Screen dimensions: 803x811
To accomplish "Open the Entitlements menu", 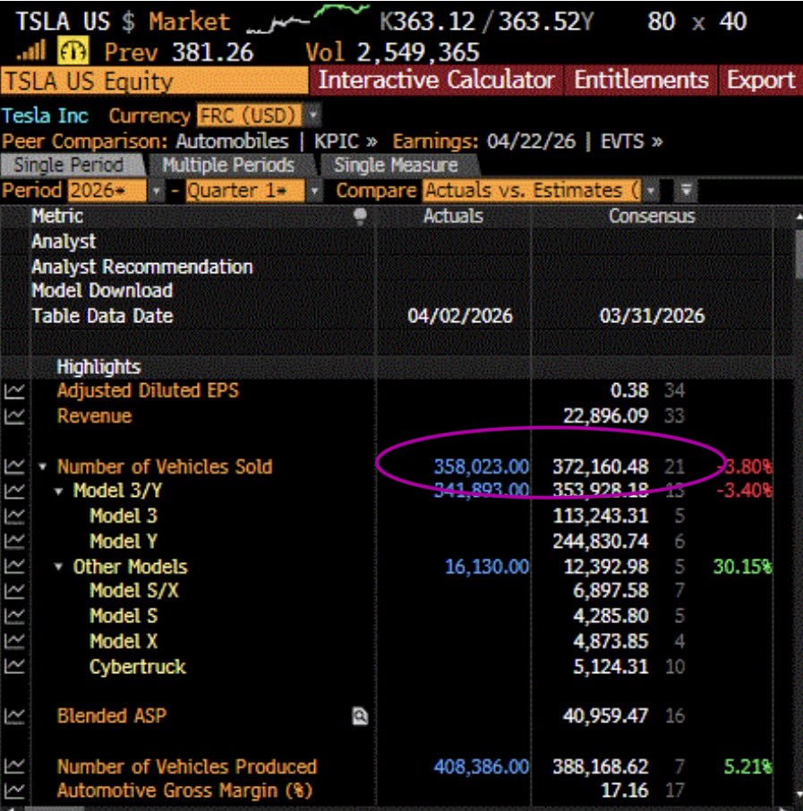I will click(x=641, y=81).
